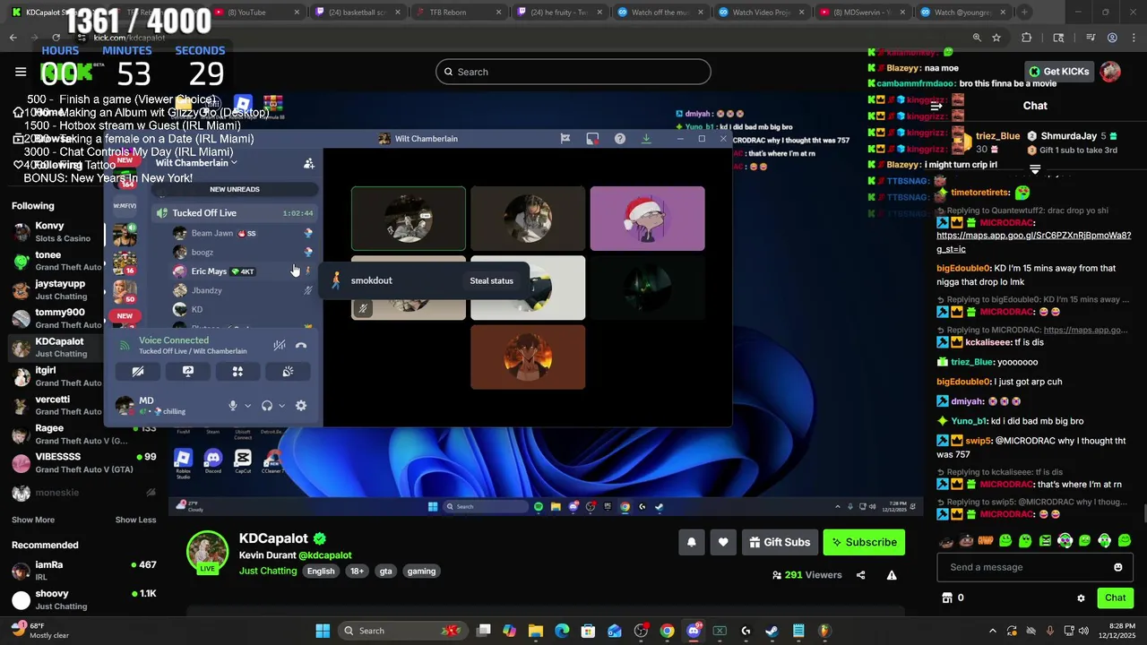Image resolution: width=1147 pixels, height=645 pixels.
Task: Open the hamburger menu on Kick header
Action: [x=21, y=72]
